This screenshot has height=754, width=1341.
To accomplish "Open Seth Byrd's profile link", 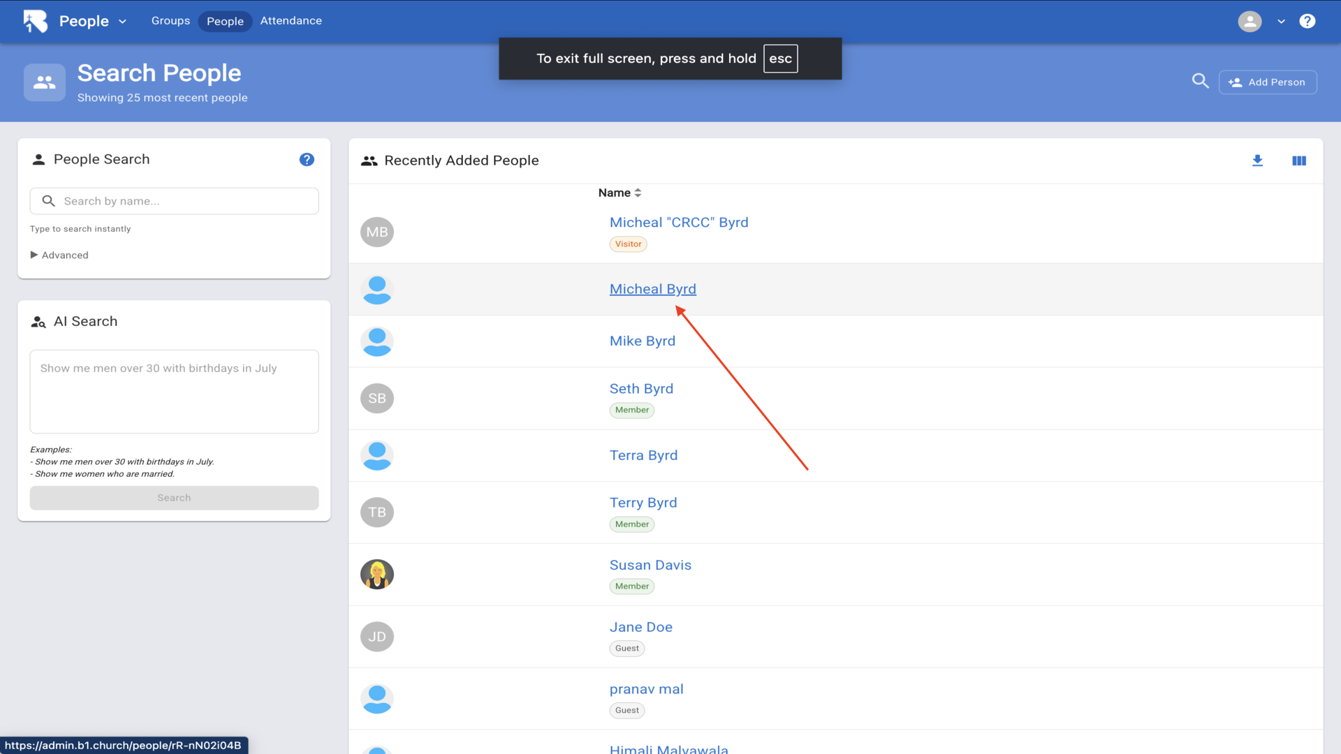I will (641, 388).
